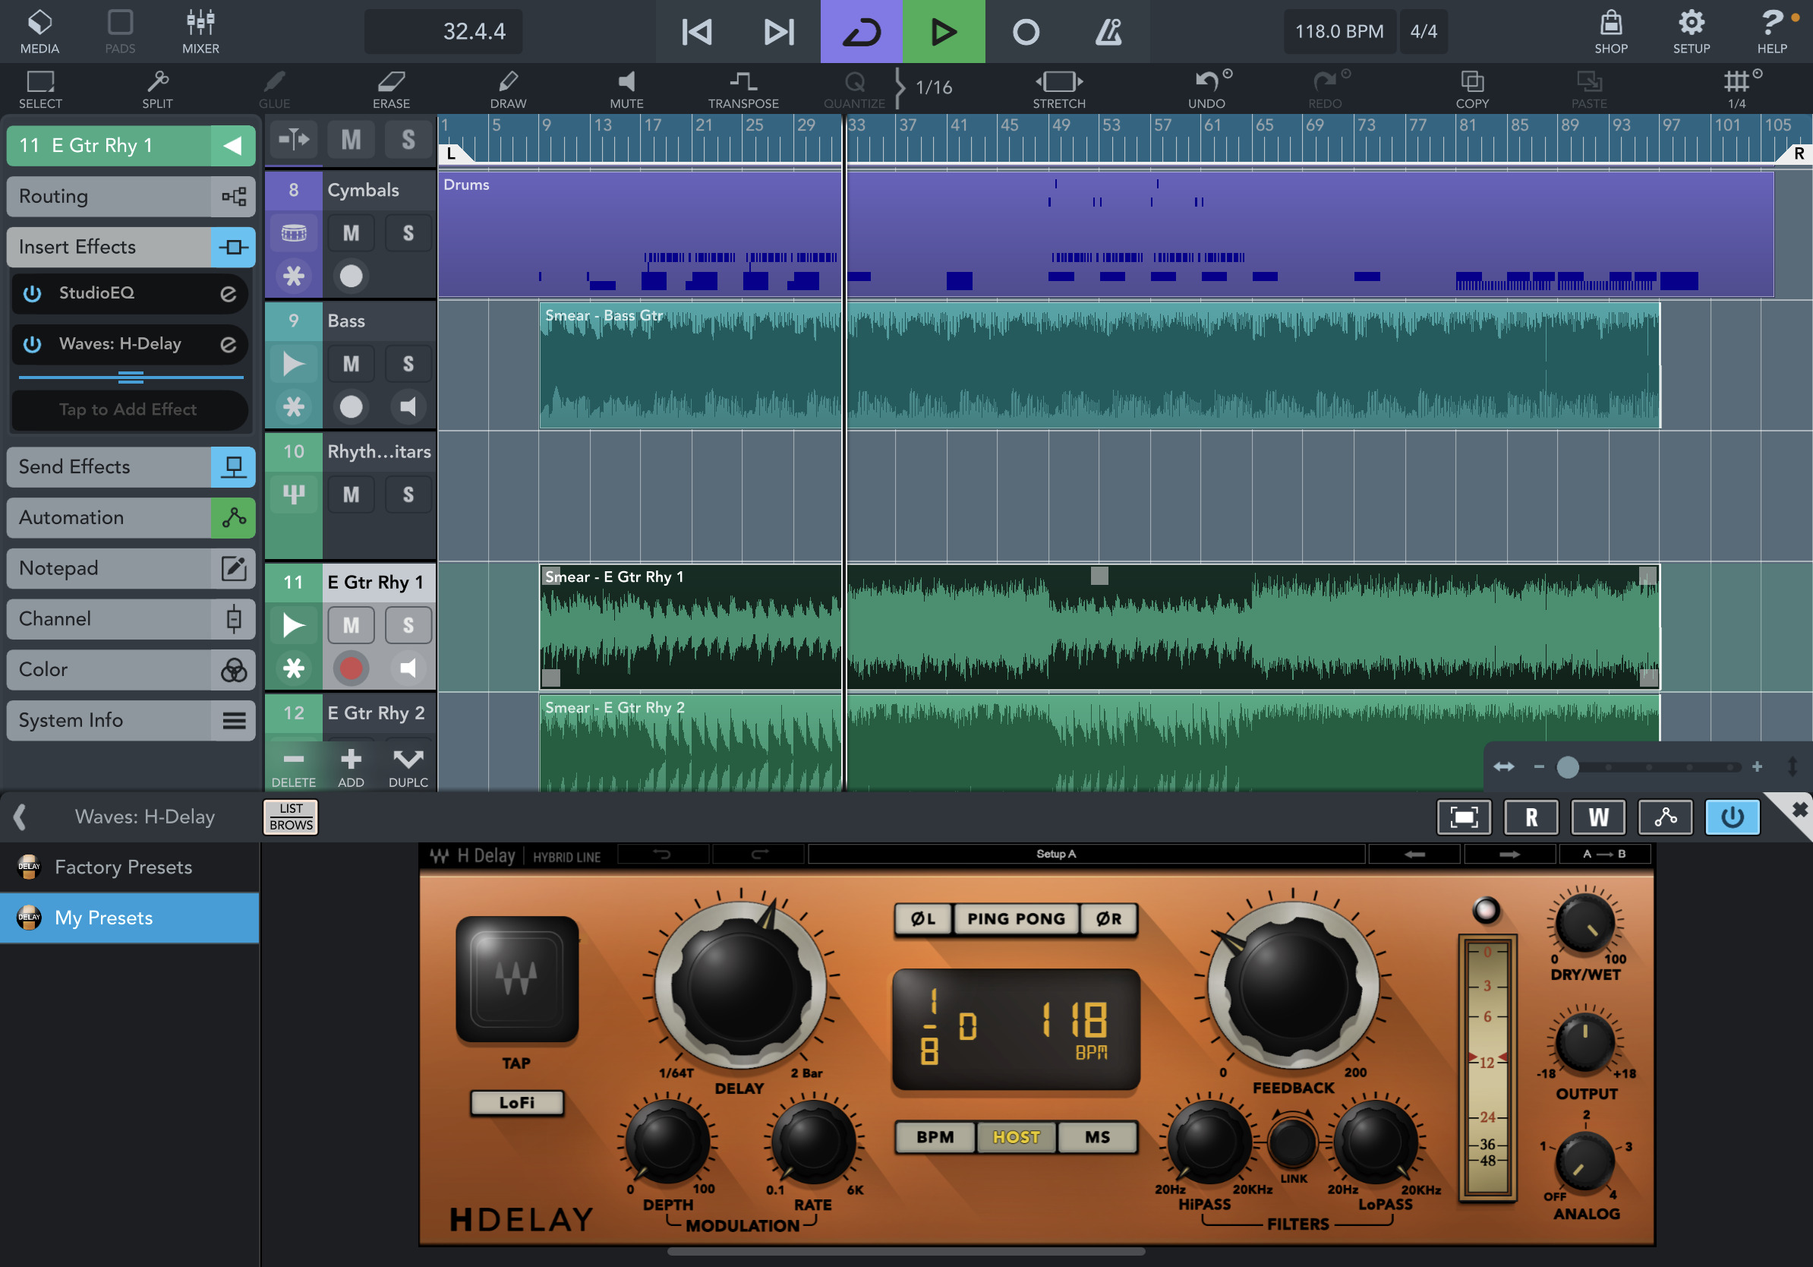Open the track list divider tool
Screen dimensions: 1813x1267
[294, 140]
